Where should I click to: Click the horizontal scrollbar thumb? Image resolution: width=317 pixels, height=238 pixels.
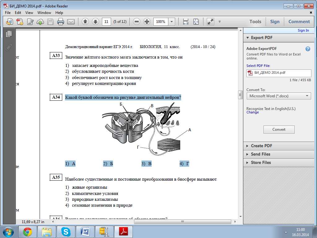(x=183, y=222)
